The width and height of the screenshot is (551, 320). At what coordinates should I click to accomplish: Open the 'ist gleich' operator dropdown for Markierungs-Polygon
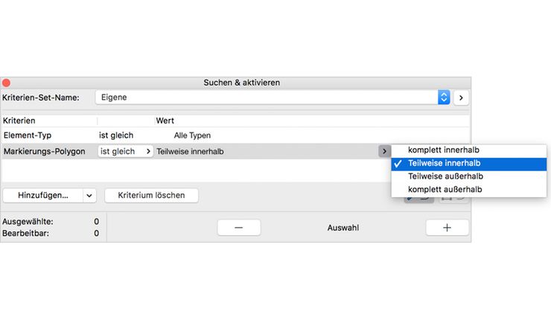coord(125,151)
